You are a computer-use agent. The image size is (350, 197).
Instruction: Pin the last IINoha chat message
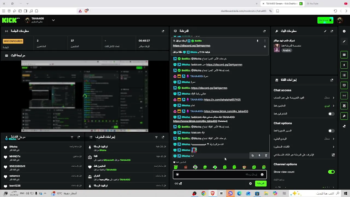[x=259, y=155]
